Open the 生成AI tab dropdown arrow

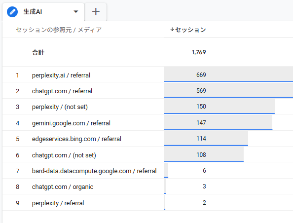[75, 11]
